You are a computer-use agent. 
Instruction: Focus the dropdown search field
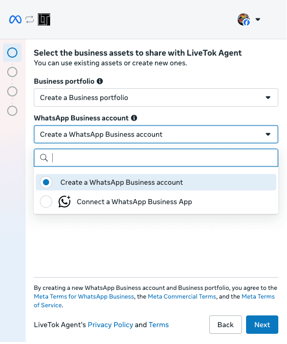coord(156,158)
